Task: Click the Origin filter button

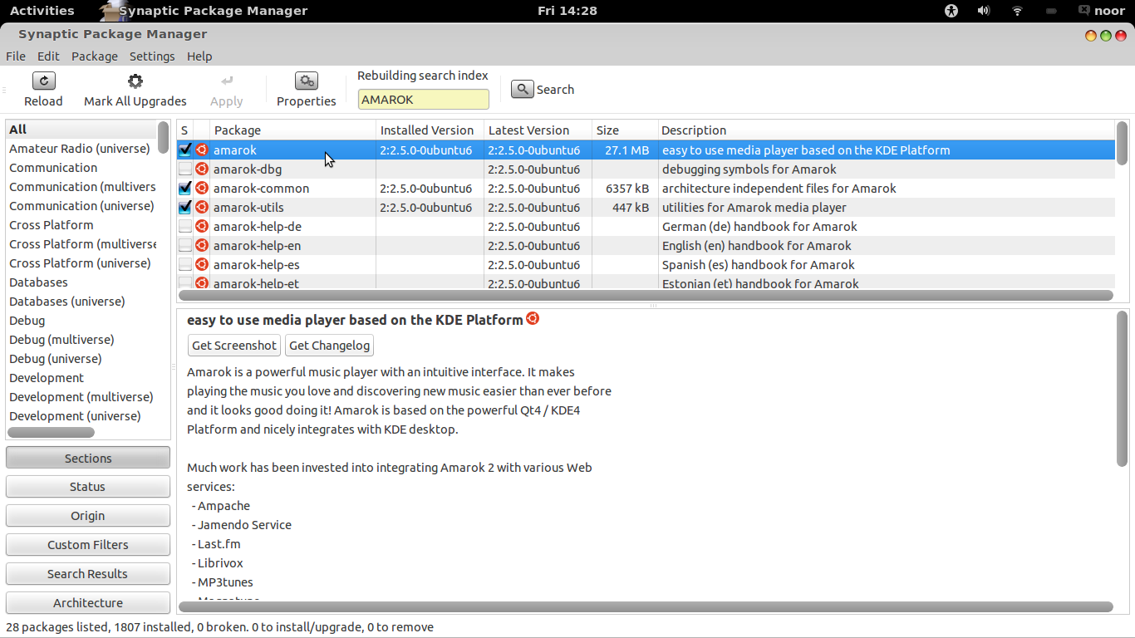Action: coord(88,516)
